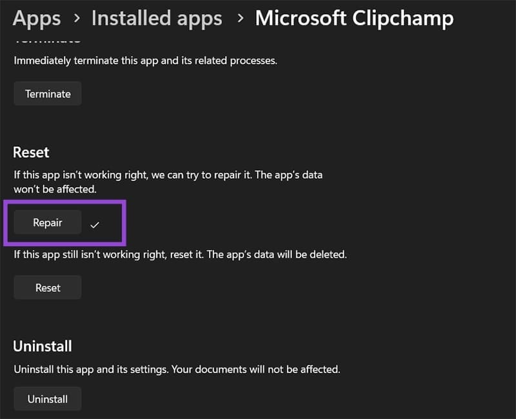Click the cut-off Terminate heading at top
Screen dimensions: 516x419
pyautogui.click(x=47, y=40)
